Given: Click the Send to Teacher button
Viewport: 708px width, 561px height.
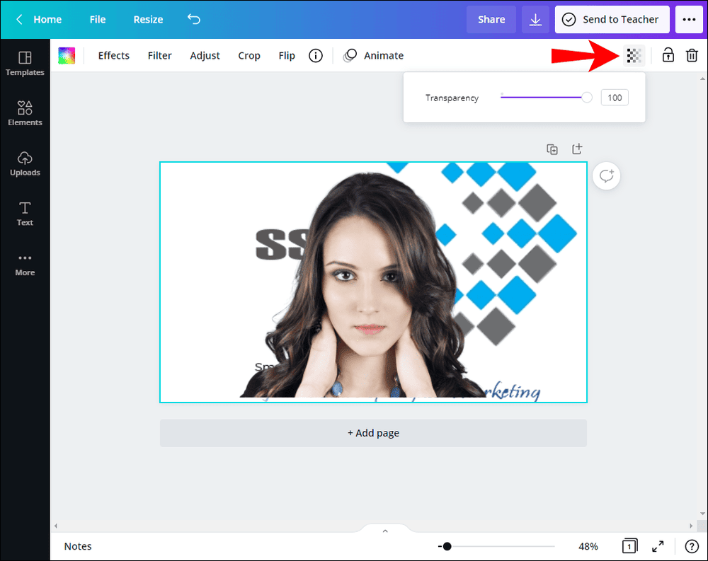Looking at the screenshot, I should [612, 19].
